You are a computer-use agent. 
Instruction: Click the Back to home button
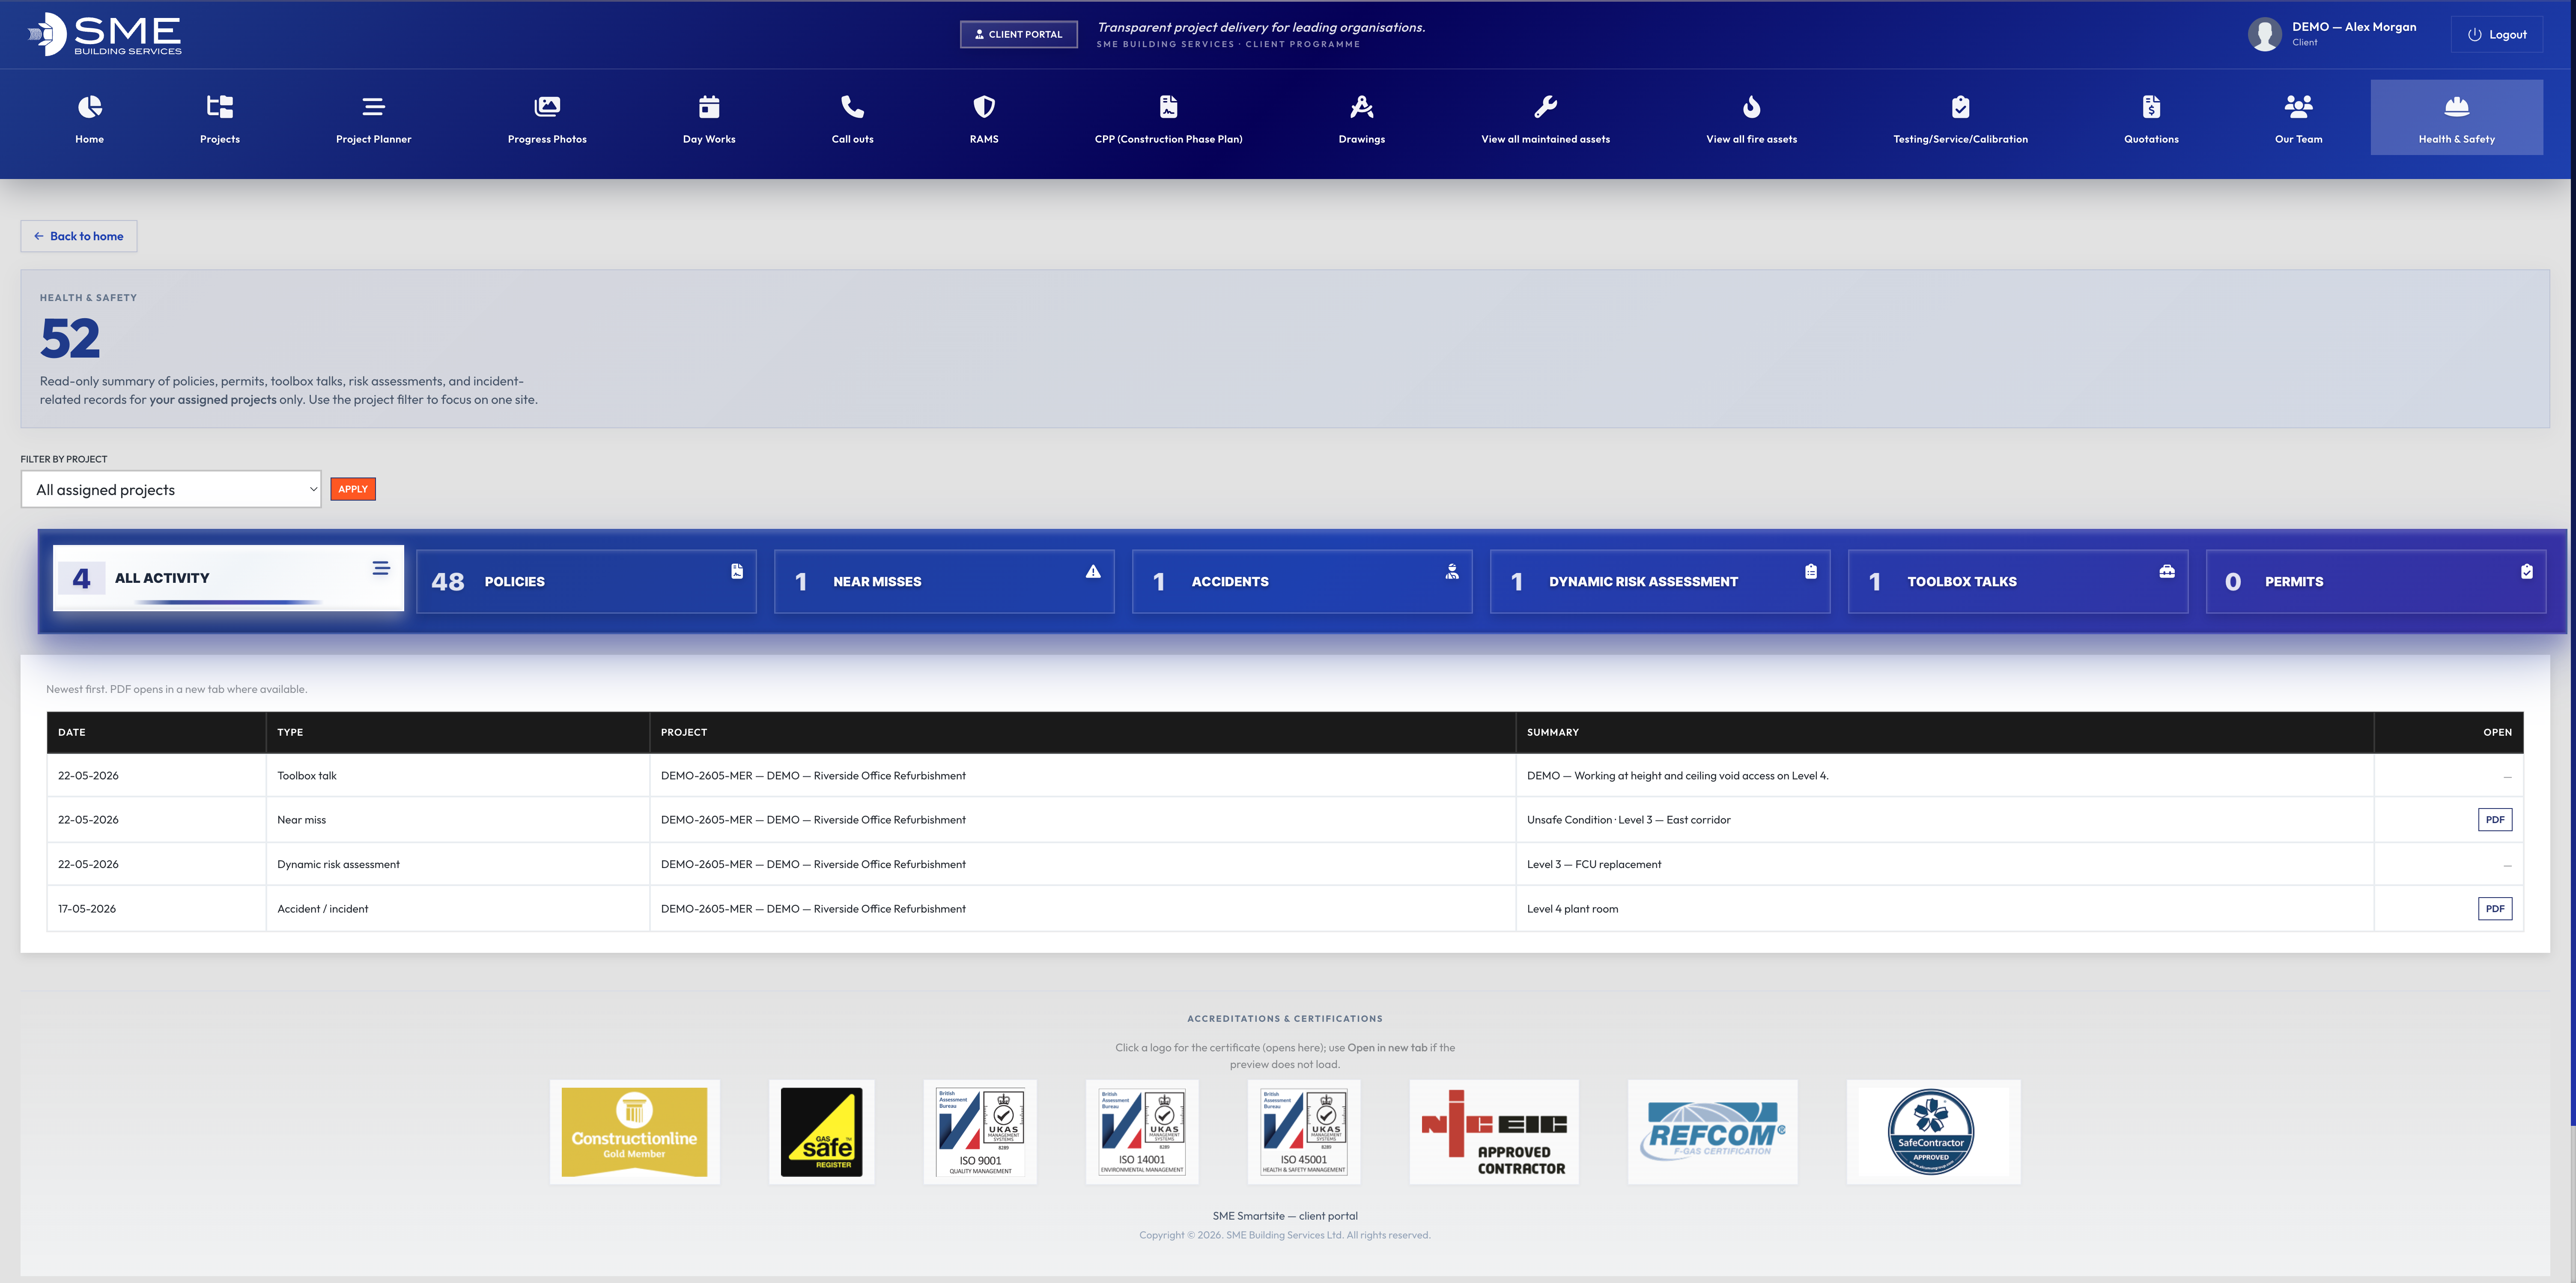pos(79,236)
